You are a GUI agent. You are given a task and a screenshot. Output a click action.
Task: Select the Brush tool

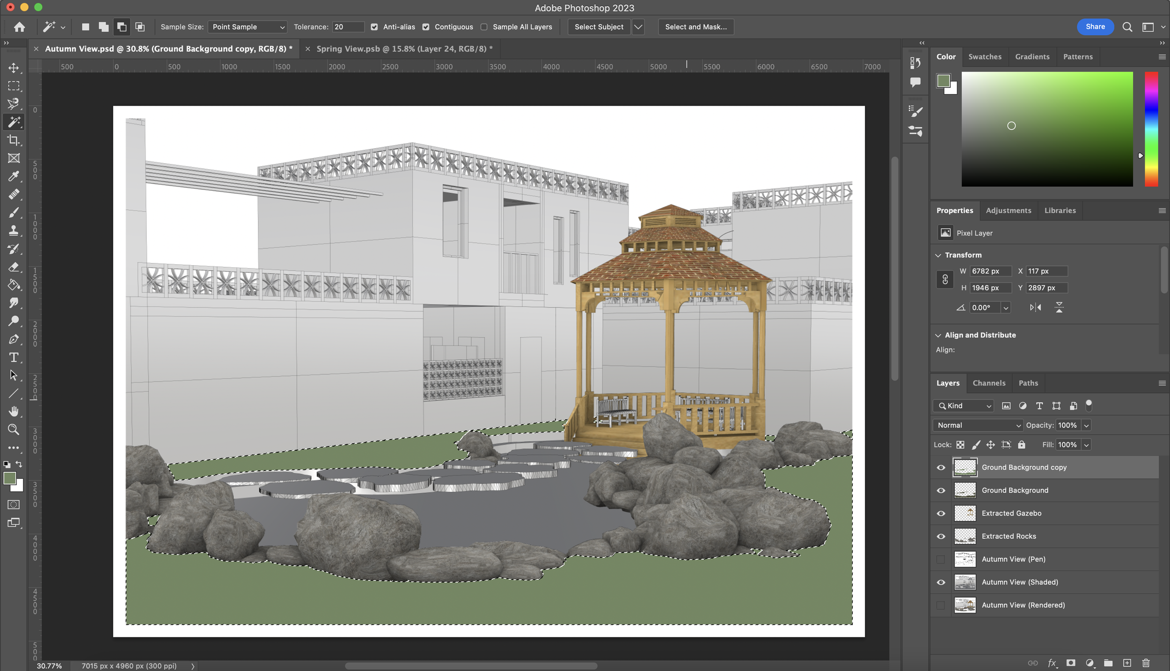(x=14, y=213)
